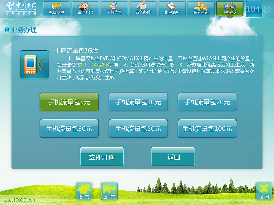Image resolution: width=274 pixels, height=205 pixels.
Task: Choose 手机流量包5元 package
Action: (x=69, y=102)
